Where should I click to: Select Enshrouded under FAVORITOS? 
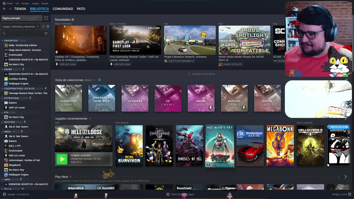pos(15,55)
